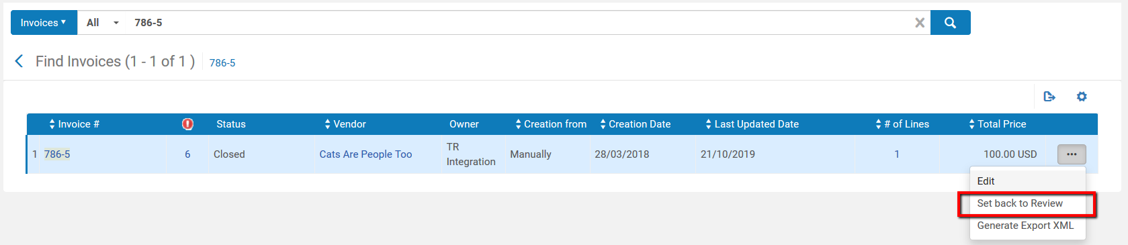Select Generate Export XML from the menu

point(1027,226)
